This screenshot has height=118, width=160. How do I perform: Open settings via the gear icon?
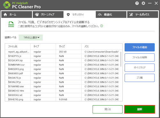pos(143,3)
